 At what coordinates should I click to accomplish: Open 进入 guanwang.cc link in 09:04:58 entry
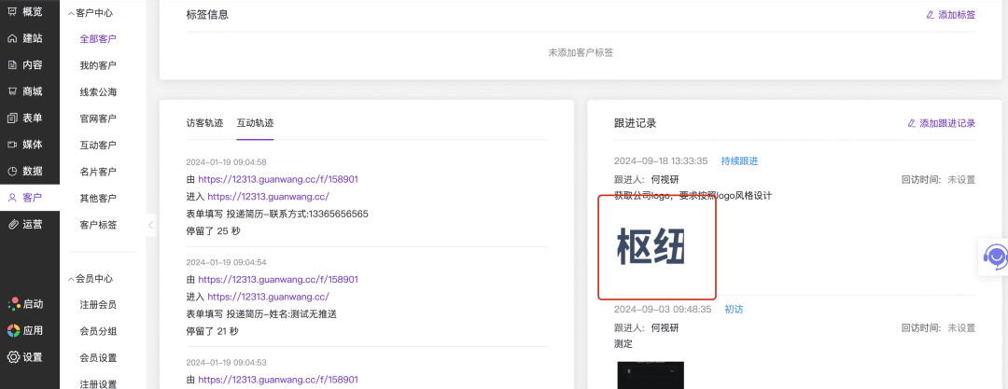tap(268, 197)
